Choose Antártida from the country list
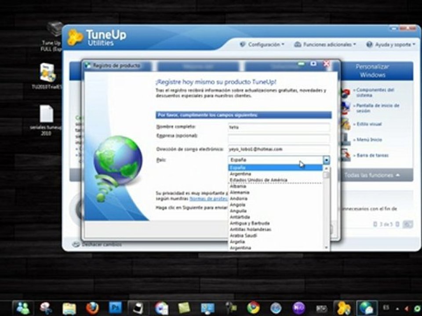This screenshot has width=422, height=316. click(x=275, y=217)
